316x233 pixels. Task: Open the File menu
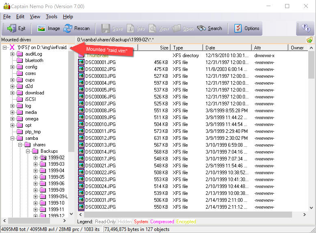click(x=7, y=17)
